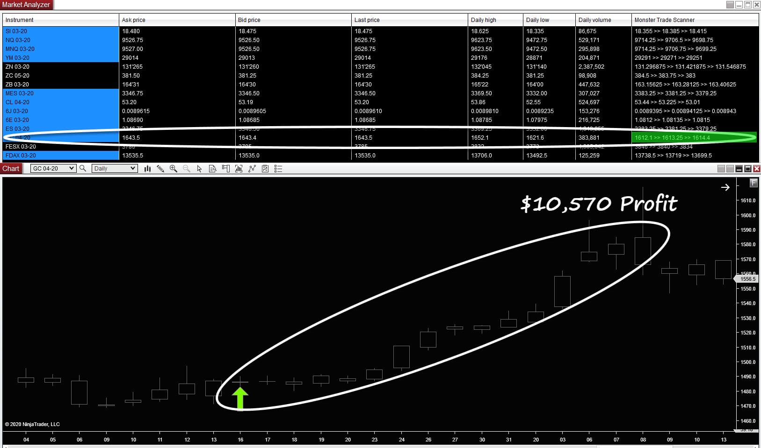Open the chart trader icon
Screen dimensions: 761x448
pyautogui.click(x=226, y=169)
